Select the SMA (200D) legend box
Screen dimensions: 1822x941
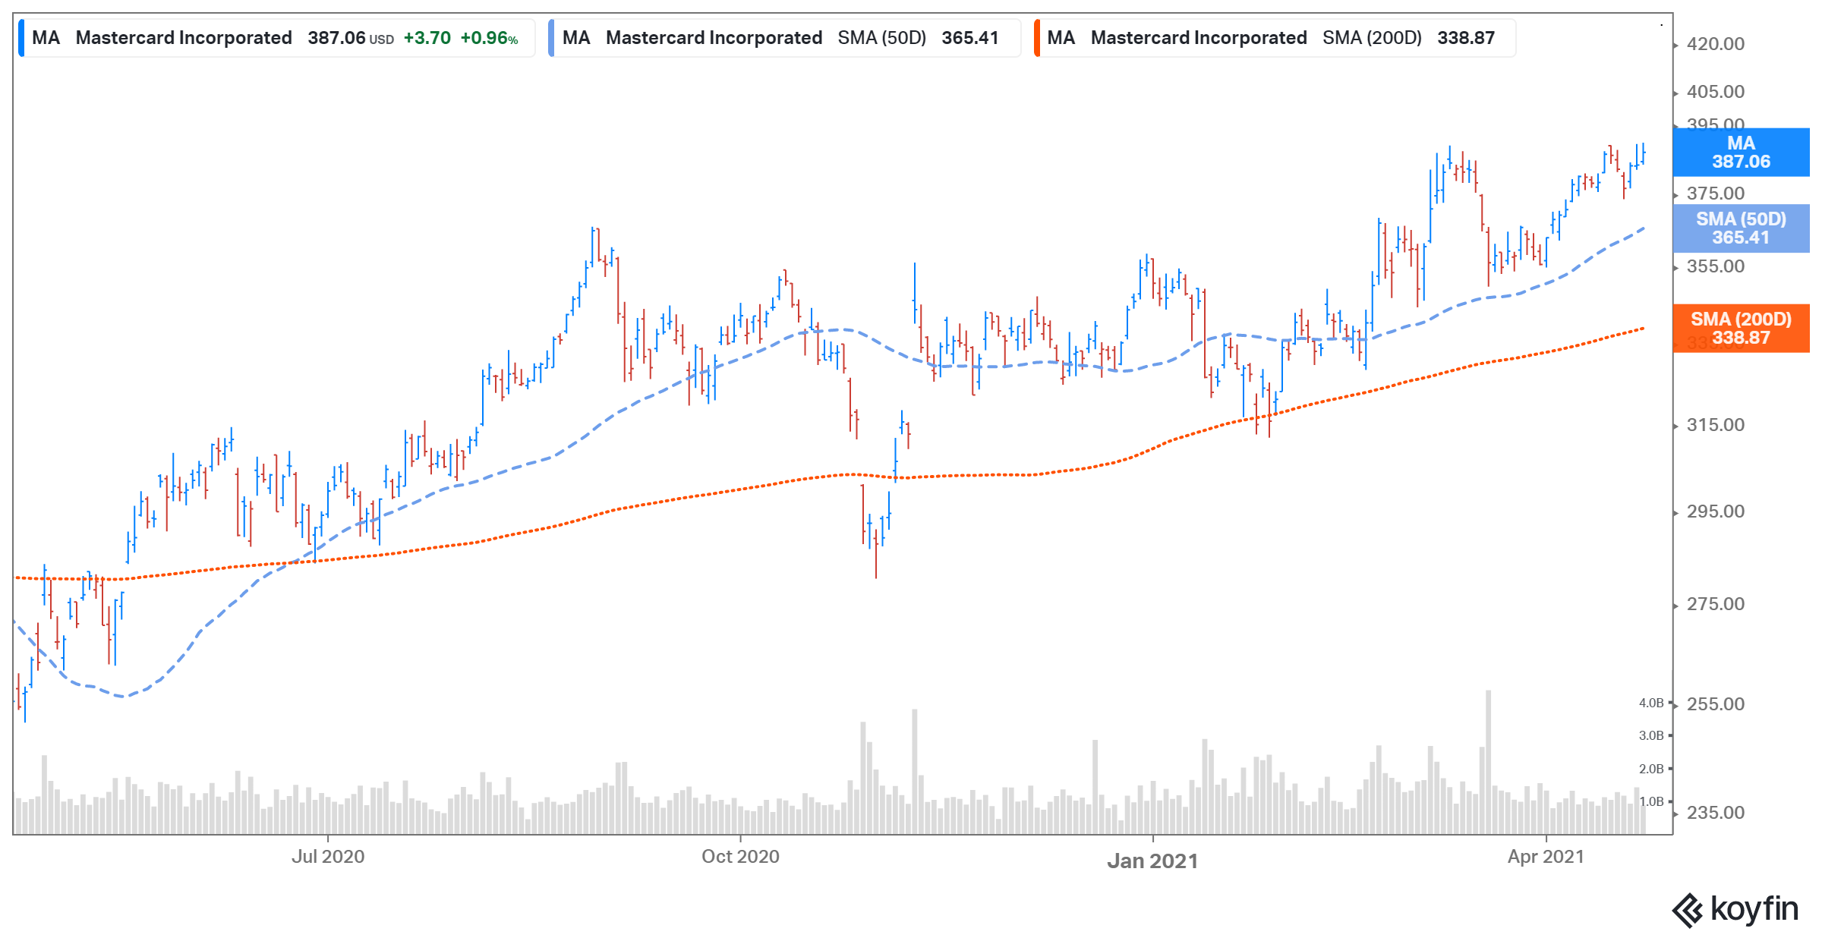(1275, 38)
